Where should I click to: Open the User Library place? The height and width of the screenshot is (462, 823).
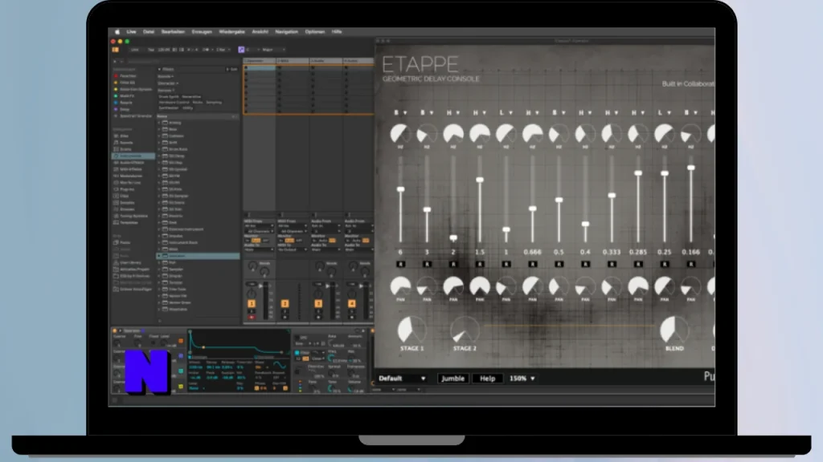coord(130,262)
